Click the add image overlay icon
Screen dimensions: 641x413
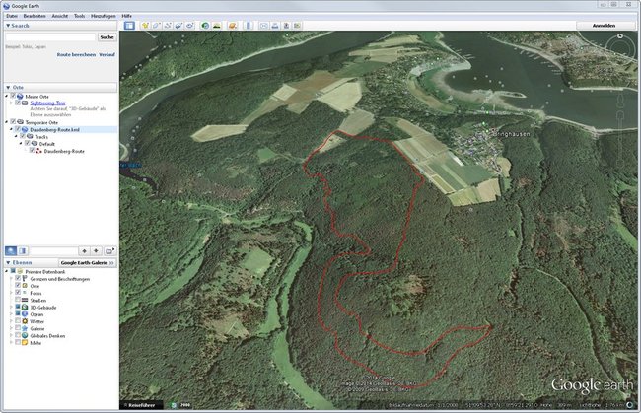click(178, 26)
